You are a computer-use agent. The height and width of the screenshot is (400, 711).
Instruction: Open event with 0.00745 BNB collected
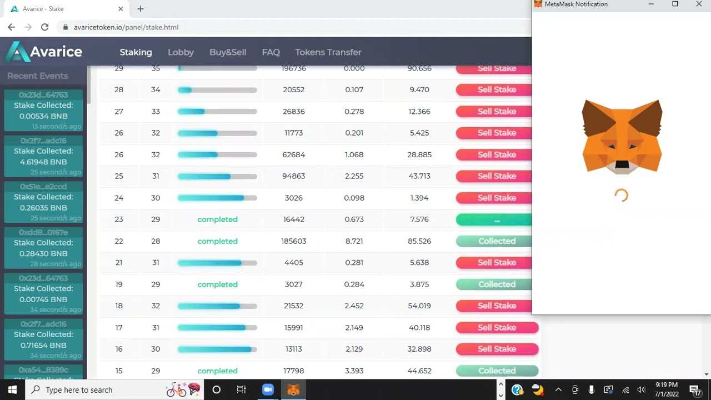(x=43, y=294)
